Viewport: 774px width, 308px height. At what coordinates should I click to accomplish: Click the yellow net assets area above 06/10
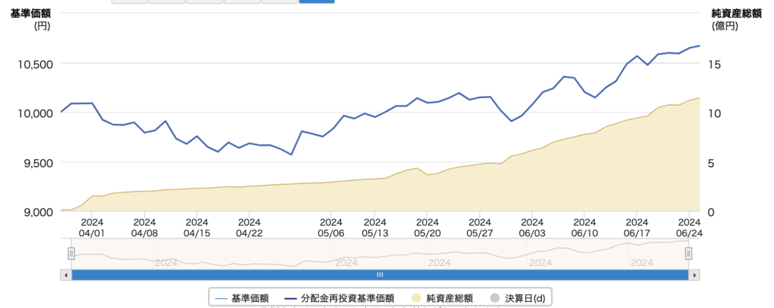[x=584, y=174]
